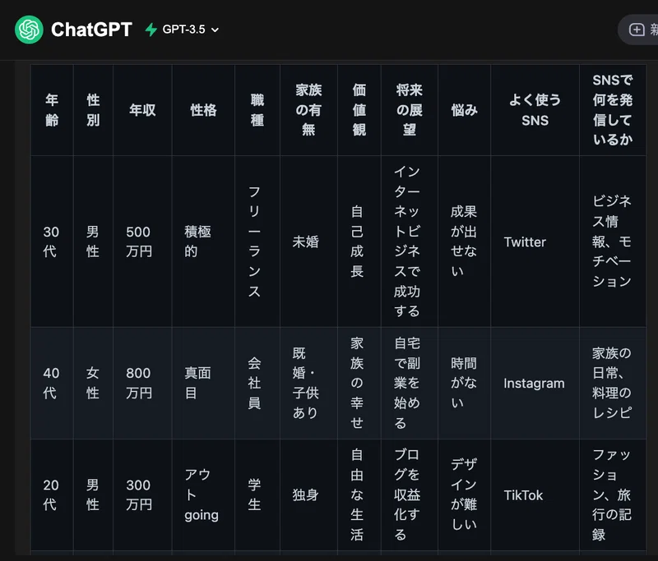Click the 家族の有無 column header
The height and width of the screenshot is (561, 658).
(x=308, y=110)
